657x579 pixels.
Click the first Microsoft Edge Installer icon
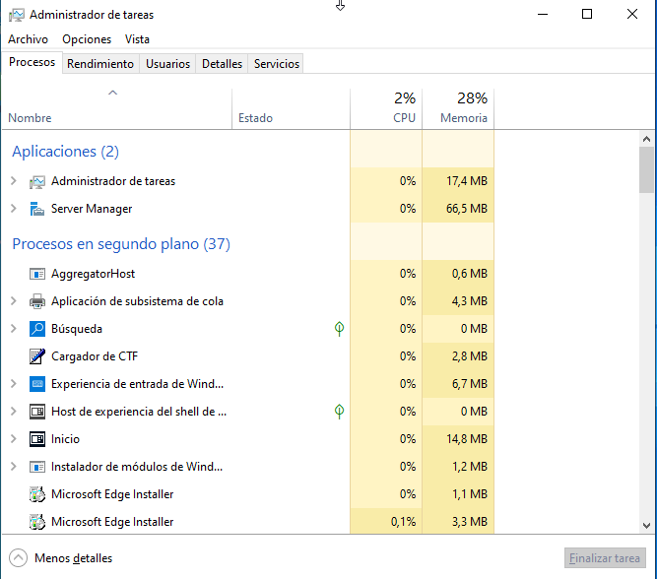pos(37,494)
